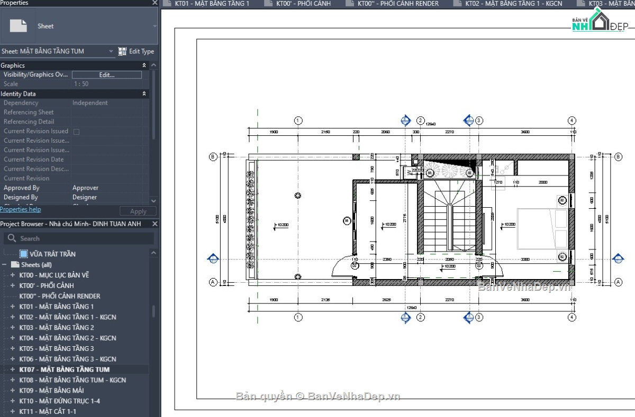Switch to the KT01 - MẶT BẰNG TẦNG 1 tab

pos(206,4)
